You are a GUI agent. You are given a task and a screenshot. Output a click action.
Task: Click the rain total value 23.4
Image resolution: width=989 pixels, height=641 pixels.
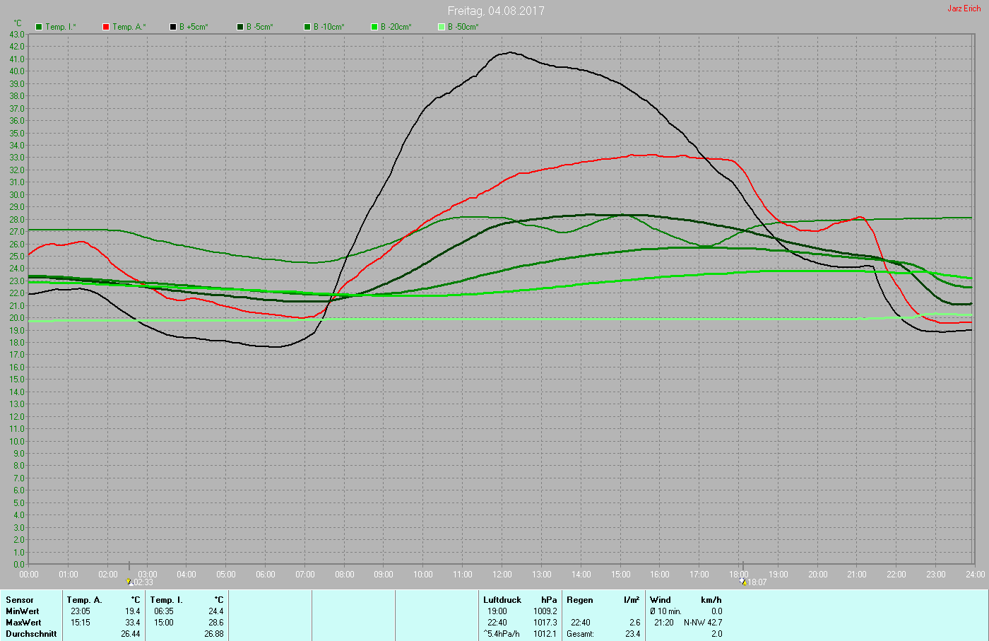633,634
